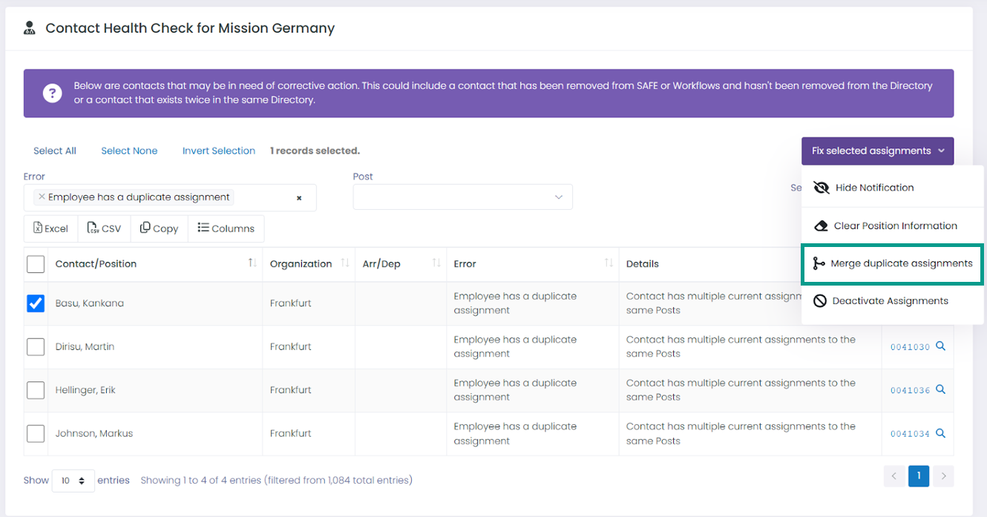Open record link 0041036
987x517 pixels.
pyautogui.click(x=910, y=390)
